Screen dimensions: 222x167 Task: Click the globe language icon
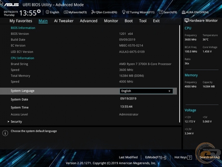48,12
